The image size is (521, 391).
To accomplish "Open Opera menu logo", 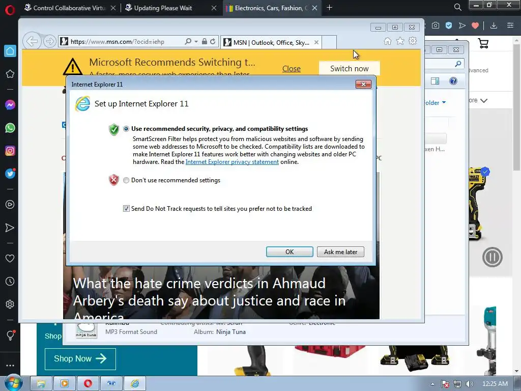I will (x=10, y=10).
